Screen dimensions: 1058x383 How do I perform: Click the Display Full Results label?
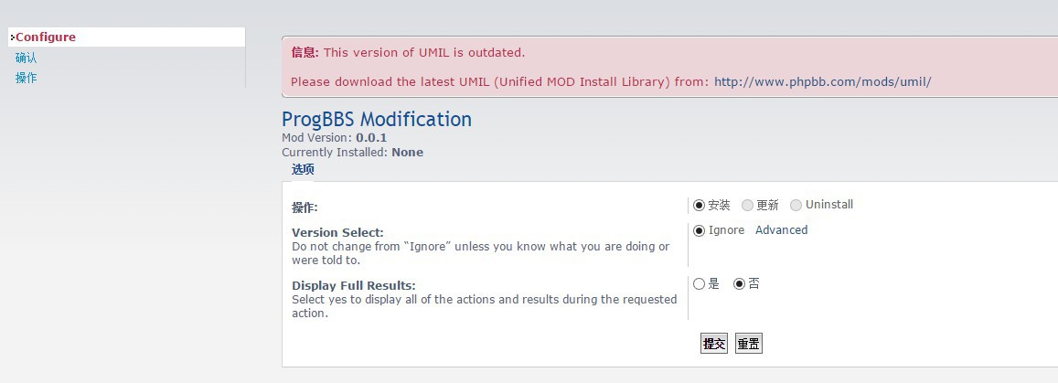click(354, 285)
